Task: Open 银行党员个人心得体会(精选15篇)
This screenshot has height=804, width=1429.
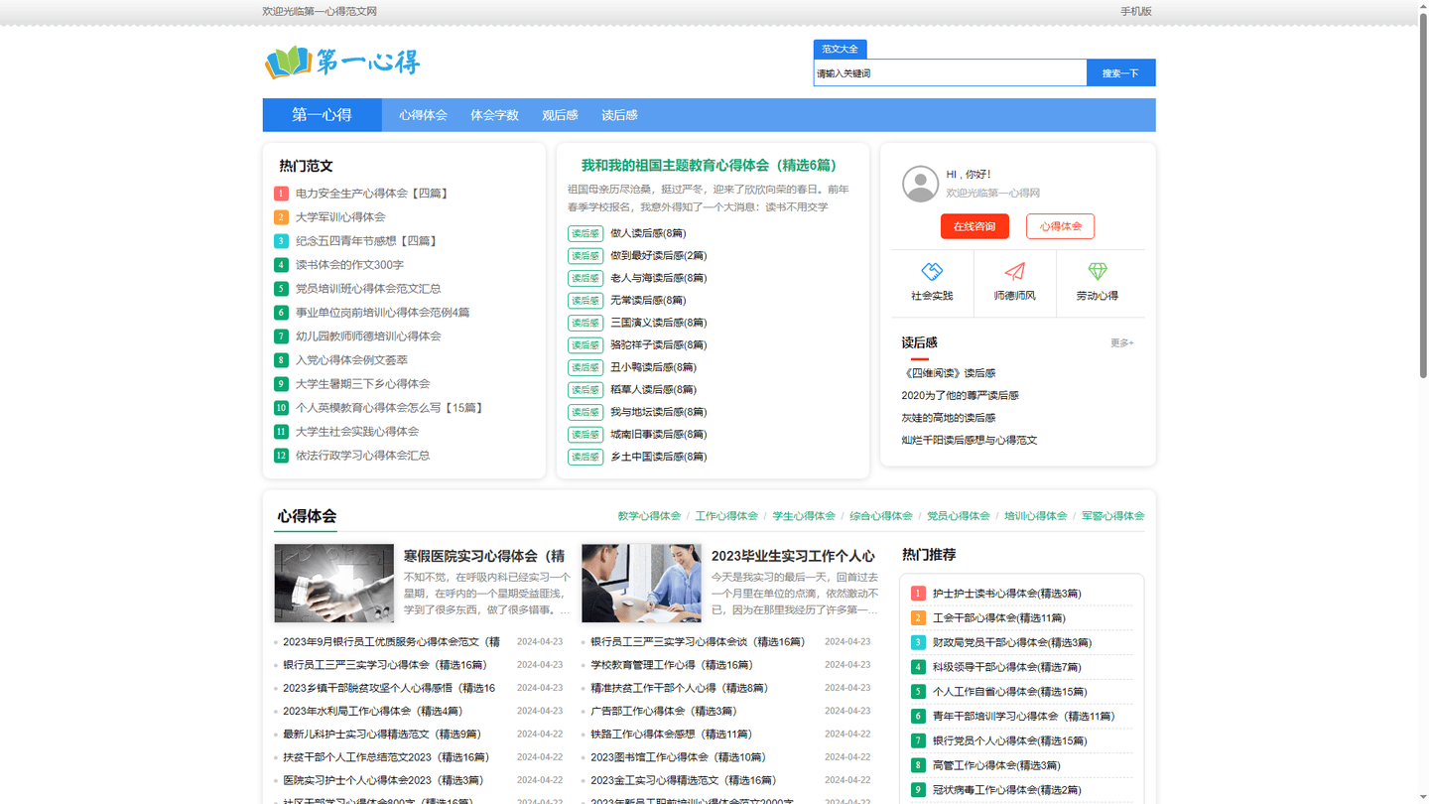Action: click(1009, 740)
